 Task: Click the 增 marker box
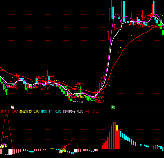tap(12, 107)
